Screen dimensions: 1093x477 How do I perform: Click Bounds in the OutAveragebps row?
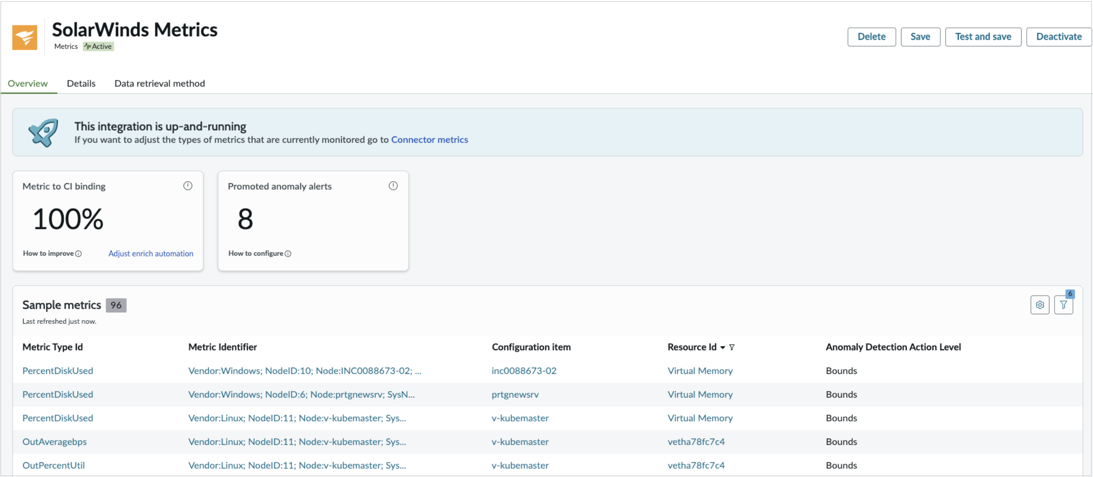[x=841, y=442]
